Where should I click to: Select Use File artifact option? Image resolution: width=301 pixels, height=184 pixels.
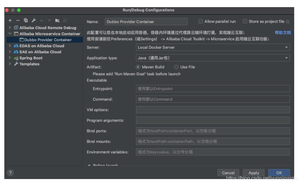176,67
